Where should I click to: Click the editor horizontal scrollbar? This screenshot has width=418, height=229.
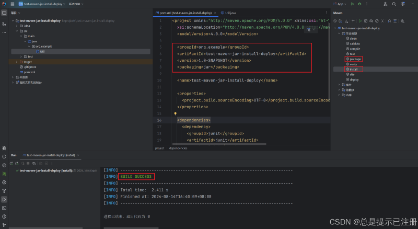coord(219,144)
